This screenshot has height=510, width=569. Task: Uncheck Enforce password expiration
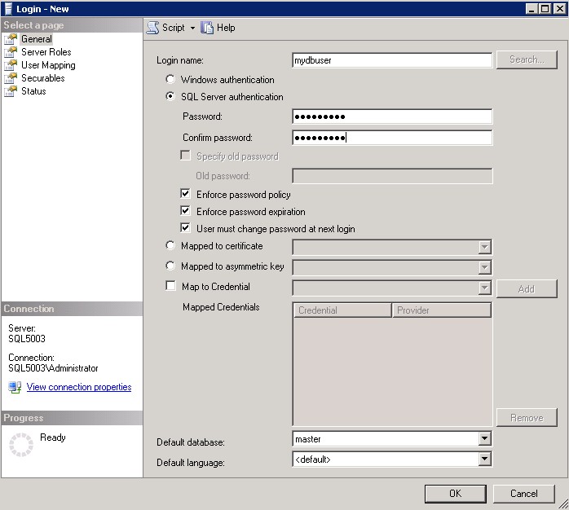point(186,212)
